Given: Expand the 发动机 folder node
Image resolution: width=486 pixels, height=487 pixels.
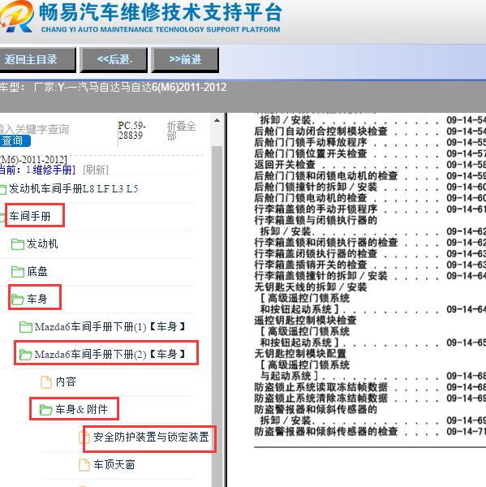Looking at the screenshot, I should (42, 243).
